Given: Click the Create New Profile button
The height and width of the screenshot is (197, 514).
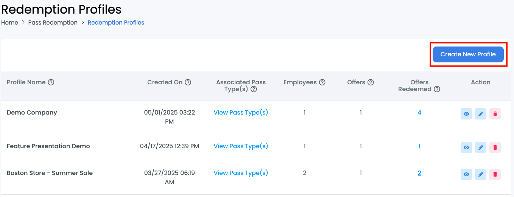Looking at the screenshot, I should (x=468, y=54).
